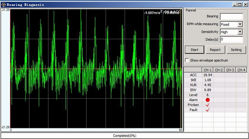
Task: Click the KUR row label
Action: [x=193, y=85]
